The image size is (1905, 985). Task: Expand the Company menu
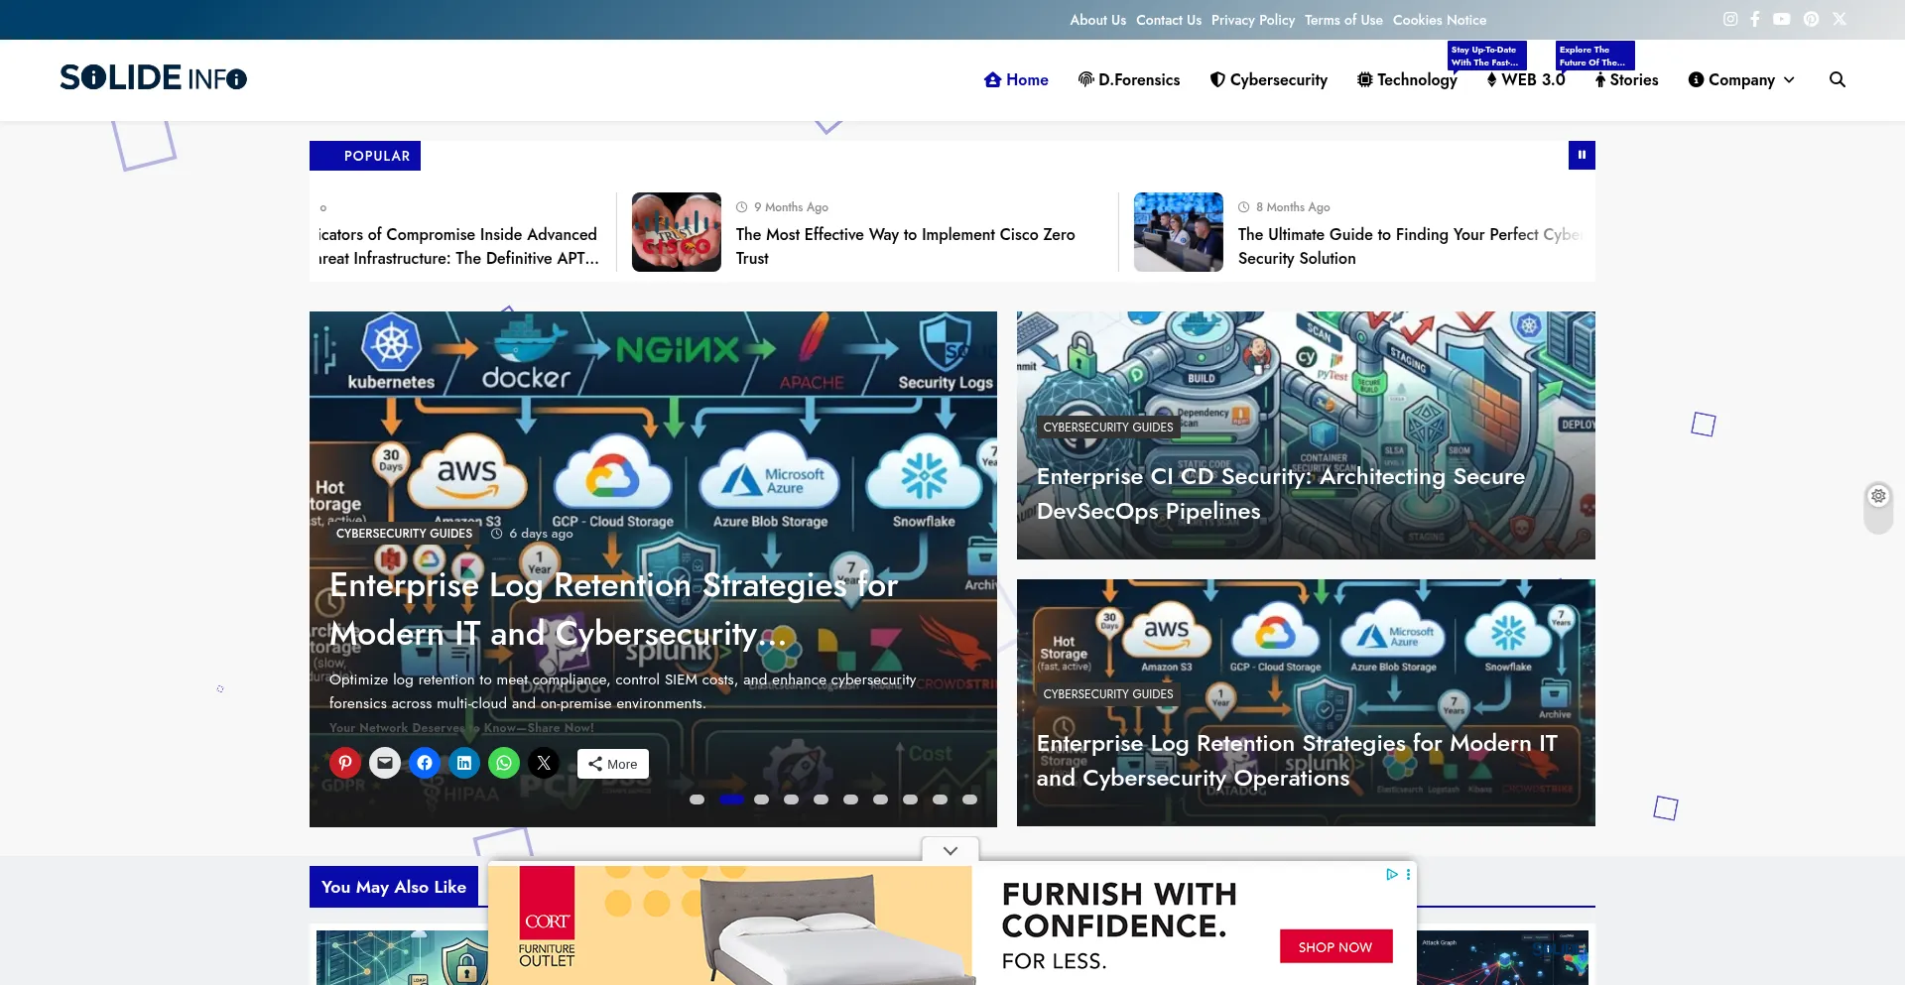[1741, 79]
